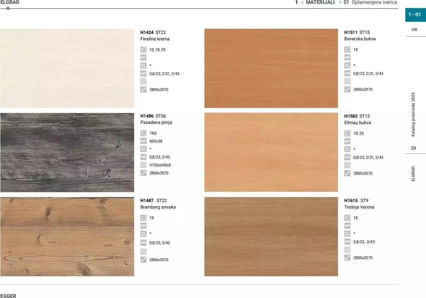Click the ABS icon for H1511 Bavarska bukva
This screenshot has height=298, width=426.
[347, 73]
